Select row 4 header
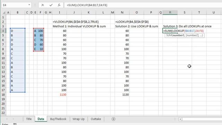Image resolution: width=222 pixels, height=125 pixels. [x=3, y=31]
